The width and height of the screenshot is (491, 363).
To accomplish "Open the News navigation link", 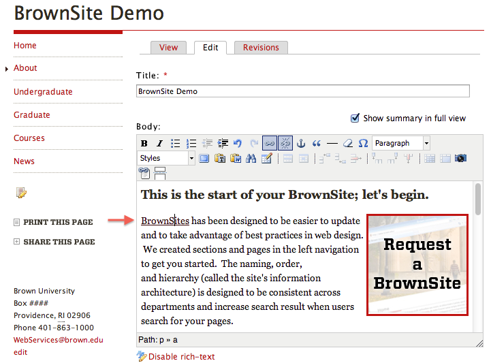I will tap(24, 161).
